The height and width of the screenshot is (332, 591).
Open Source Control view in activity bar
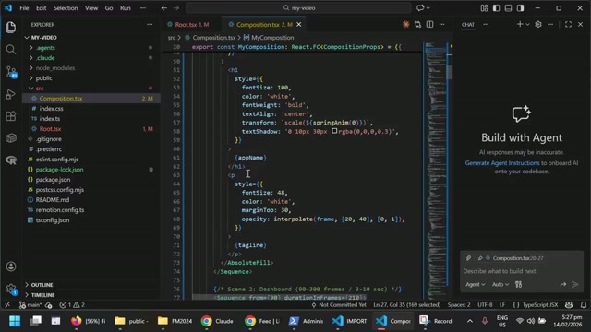11,72
